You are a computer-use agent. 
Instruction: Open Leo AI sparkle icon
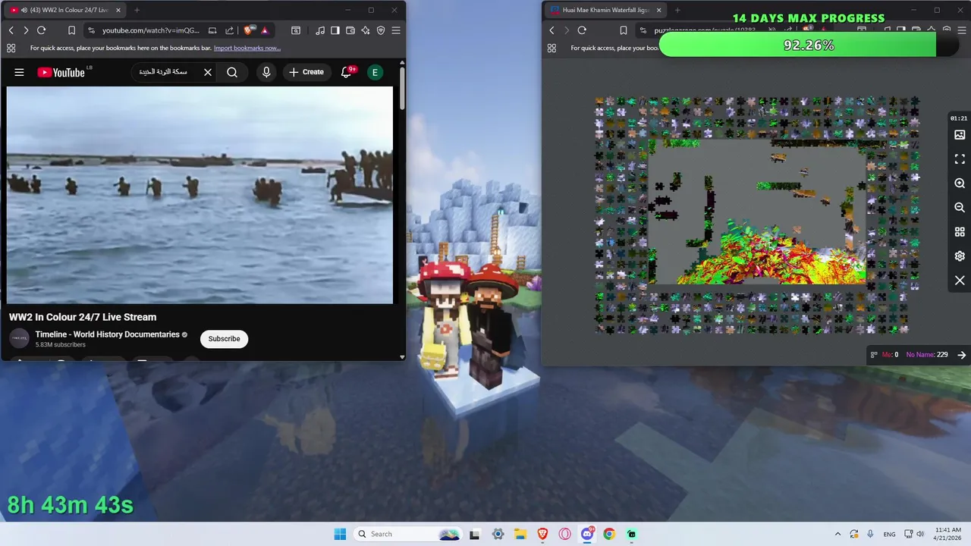pos(366,30)
